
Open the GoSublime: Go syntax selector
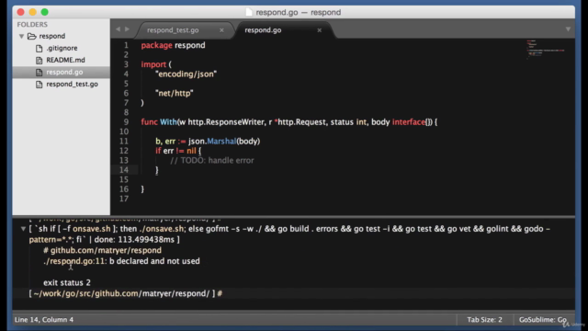543,320
